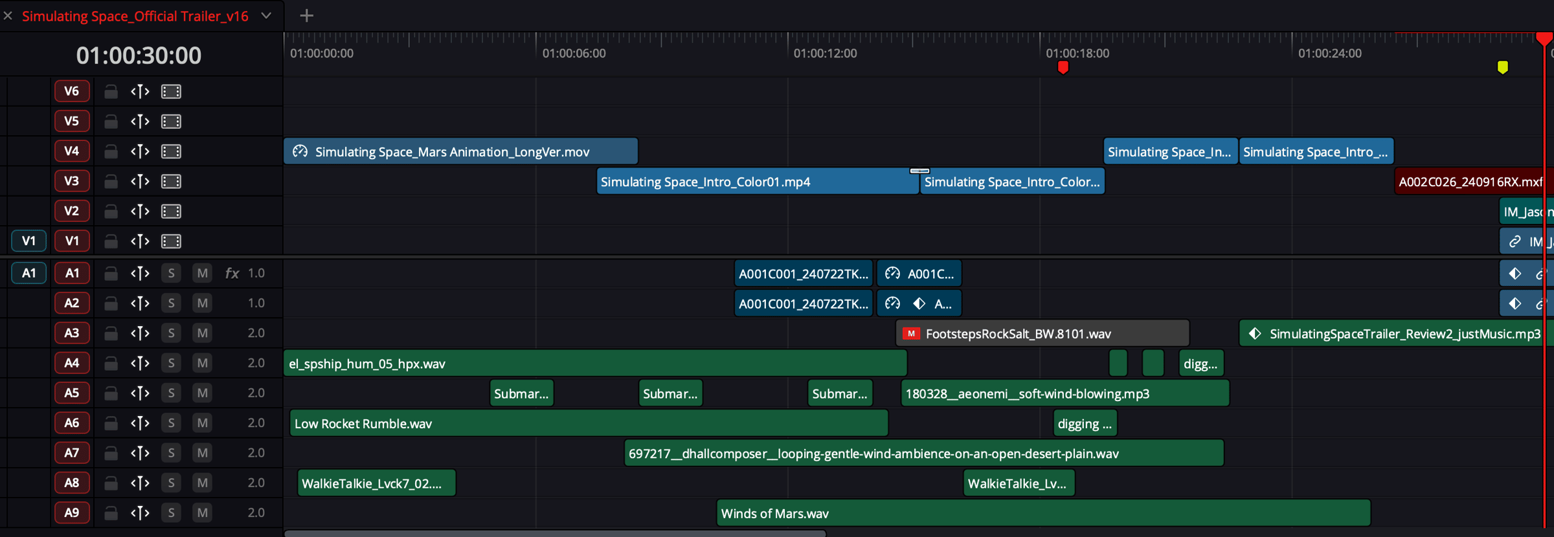The width and height of the screenshot is (1554, 537).
Task: Disable the V2 video track filmstrip icon
Action: click(x=171, y=212)
